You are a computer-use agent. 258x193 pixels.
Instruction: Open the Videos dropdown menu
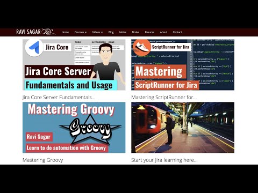coord(97,32)
